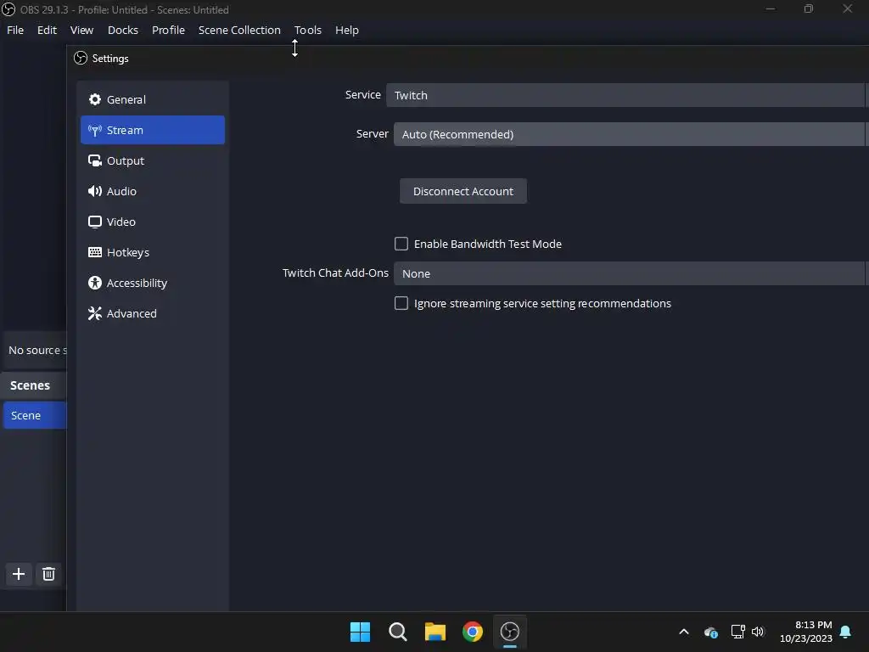The image size is (869, 652).
Task: Open the Docks menu
Action: [x=123, y=30]
